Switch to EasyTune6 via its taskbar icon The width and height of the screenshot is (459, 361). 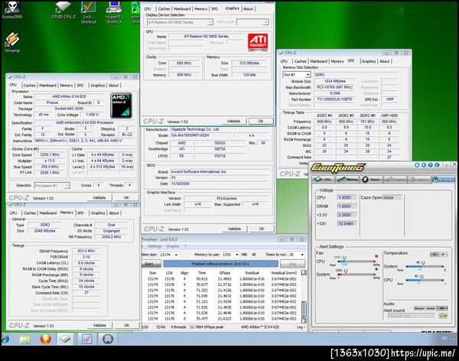108,339
